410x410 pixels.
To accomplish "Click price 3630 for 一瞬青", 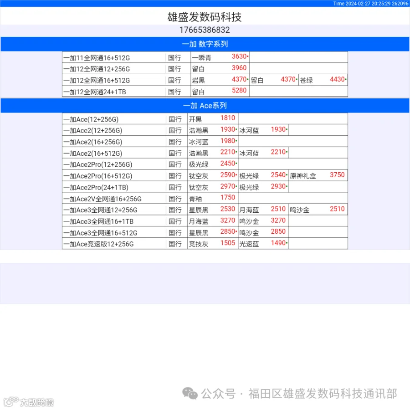I will [x=239, y=56].
